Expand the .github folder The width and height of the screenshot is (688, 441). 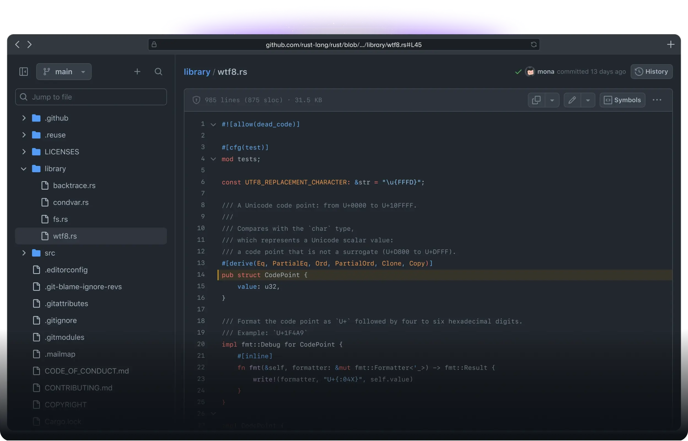click(x=24, y=118)
